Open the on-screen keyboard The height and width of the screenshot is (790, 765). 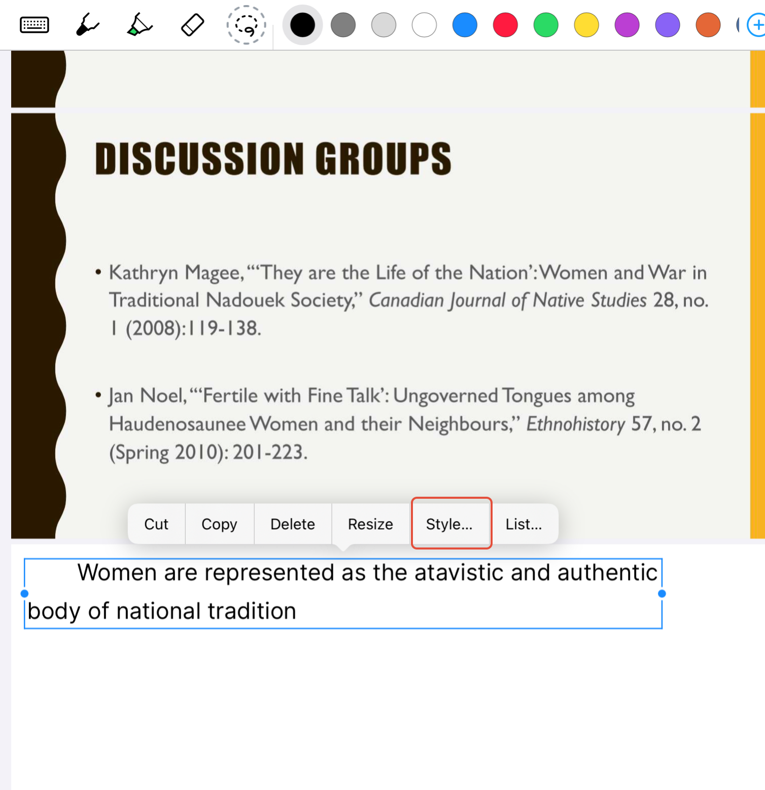[x=34, y=24]
